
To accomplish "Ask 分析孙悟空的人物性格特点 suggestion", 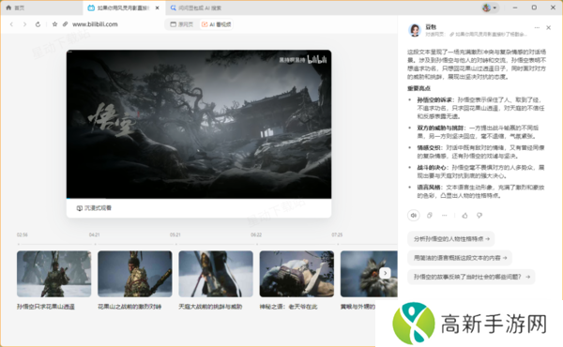I will pyautogui.click(x=451, y=238).
